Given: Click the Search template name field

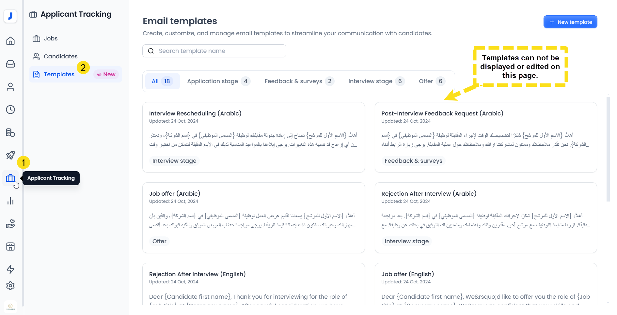Looking at the screenshot, I should (x=214, y=51).
